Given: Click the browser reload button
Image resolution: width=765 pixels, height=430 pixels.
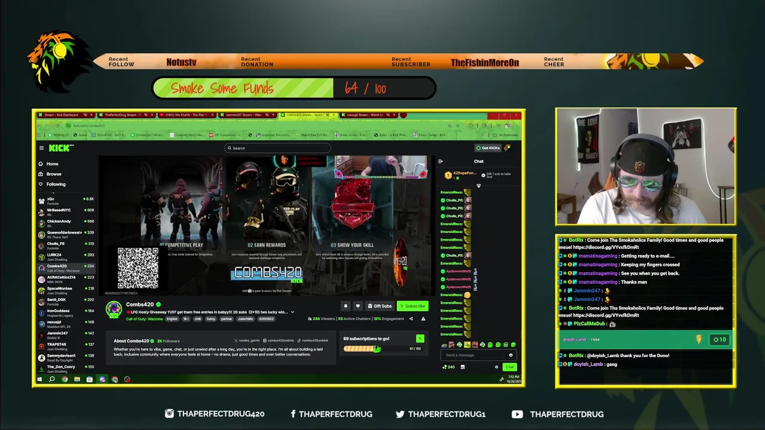Looking at the screenshot, I should (x=57, y=125).
